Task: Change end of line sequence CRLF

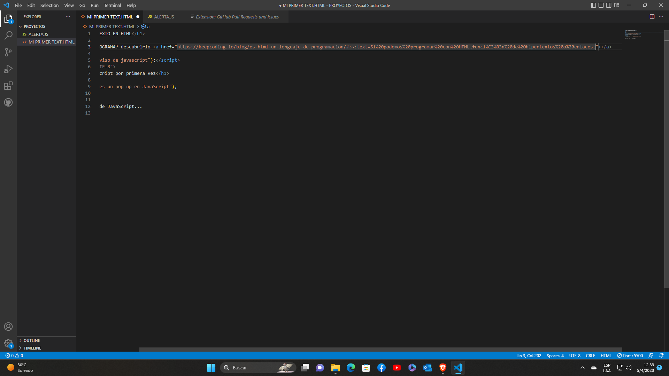Action: pyautogui.click(x=590, y=355)
